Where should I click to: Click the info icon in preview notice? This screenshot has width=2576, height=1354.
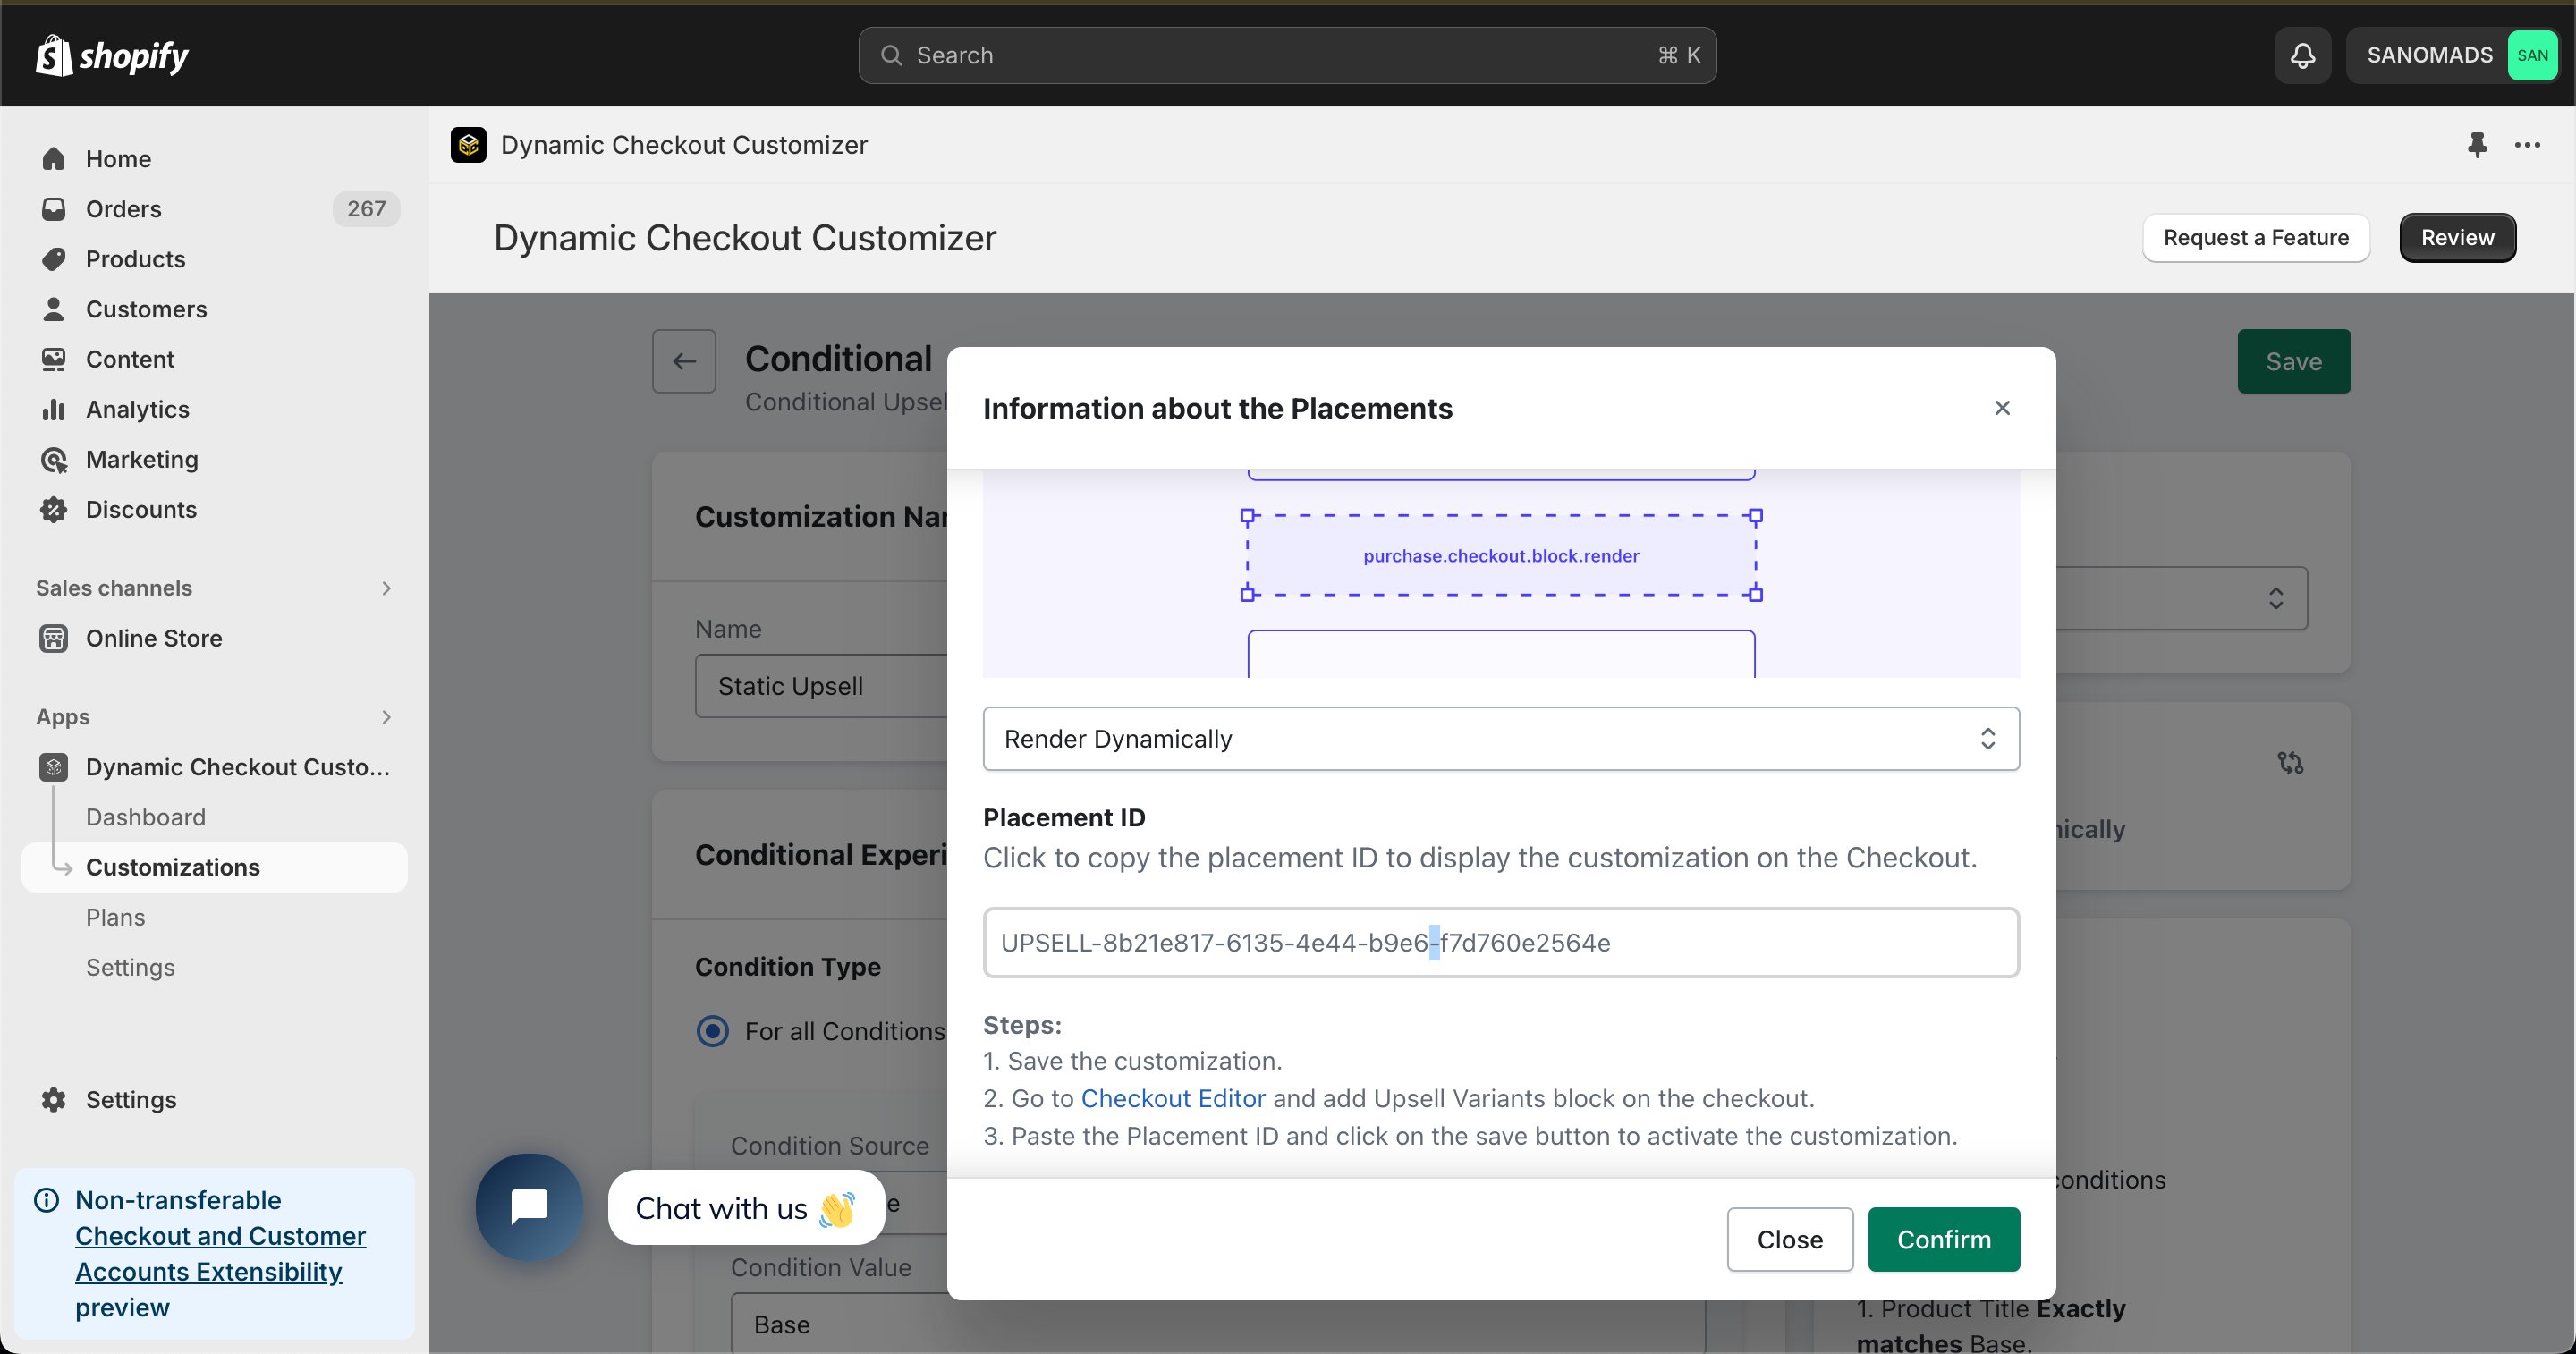[47, 1199]
